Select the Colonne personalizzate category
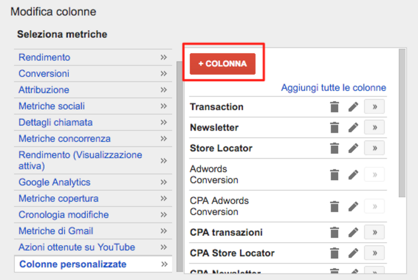 [x=93, y=264]
